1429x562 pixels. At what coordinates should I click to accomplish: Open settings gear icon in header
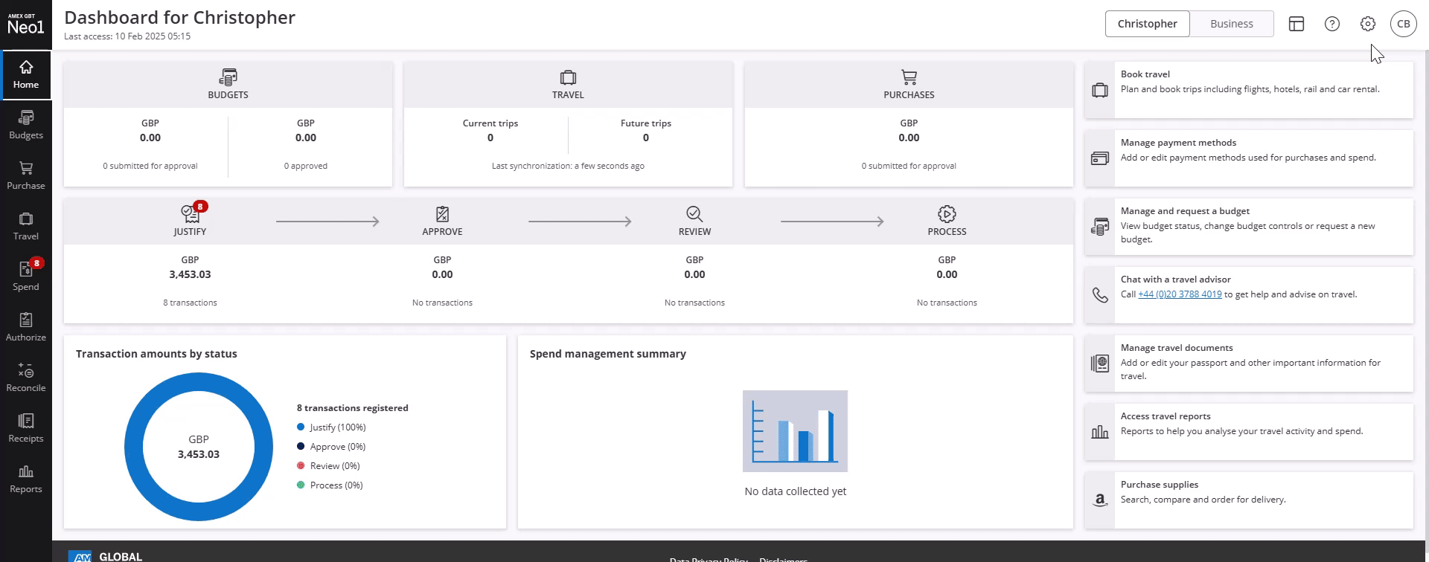[x=1368, y=24]
